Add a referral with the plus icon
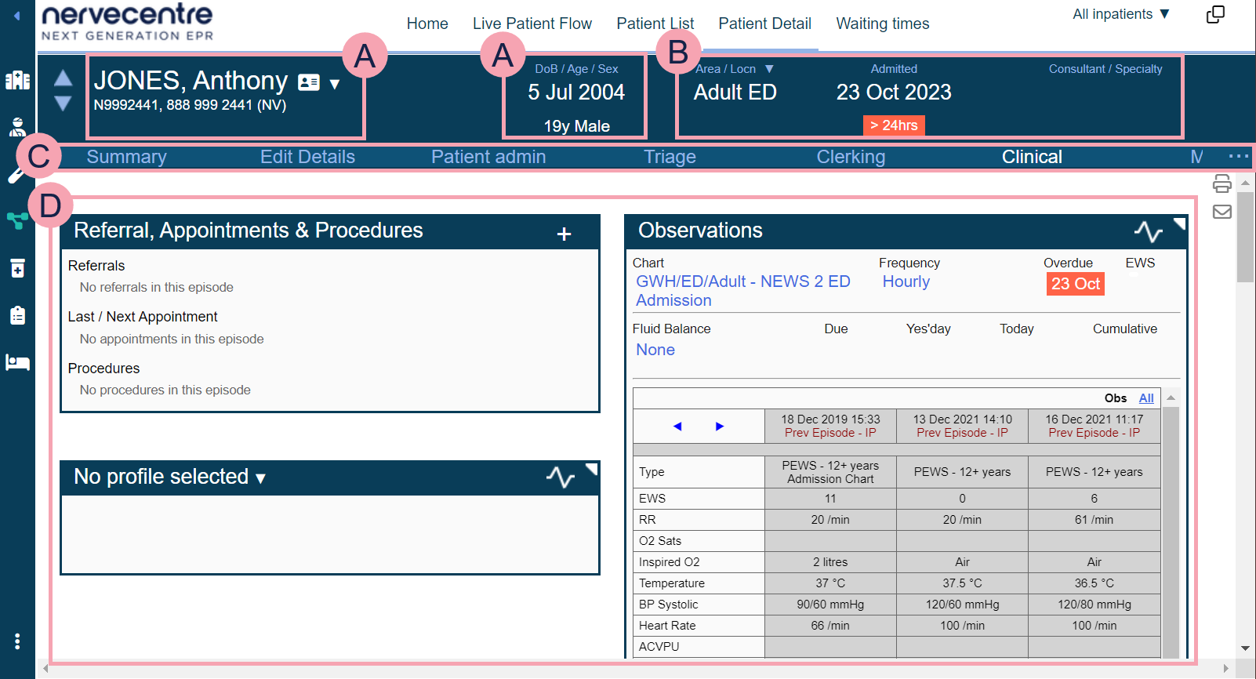Image resolution: width=1256 pixels, height=679 pixels. pyautogui.click(x=564, y=234)
